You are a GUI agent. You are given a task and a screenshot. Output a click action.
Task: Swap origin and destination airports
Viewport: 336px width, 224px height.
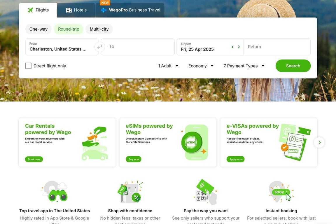click(x=100, y=47)
